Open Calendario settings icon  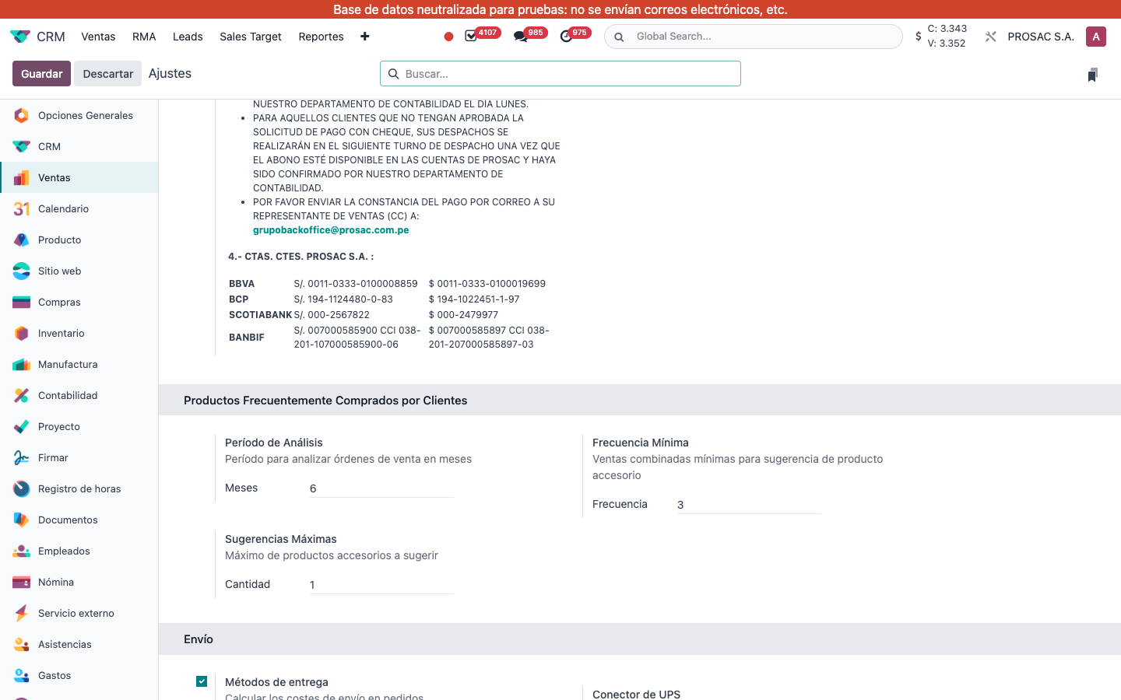[22, 208]
